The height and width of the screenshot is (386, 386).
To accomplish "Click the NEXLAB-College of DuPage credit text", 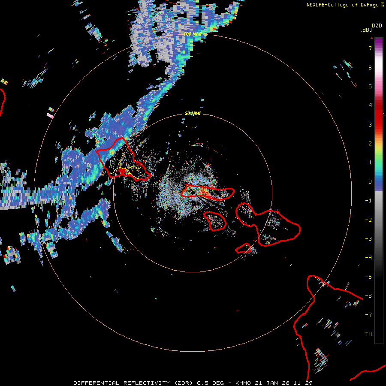I will coord(342,5).
